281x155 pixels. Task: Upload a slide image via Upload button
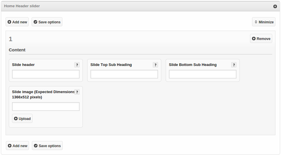click(x=22, y=119)
